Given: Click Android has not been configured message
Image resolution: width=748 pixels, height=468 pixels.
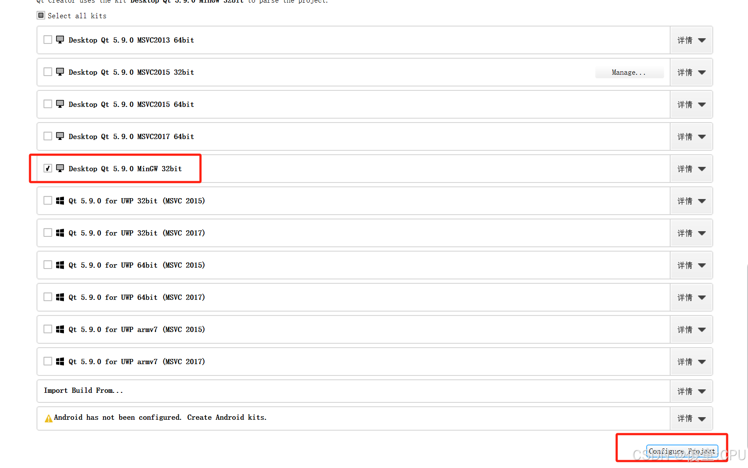Looking at the screenshot, I should [x=160, y=417].
